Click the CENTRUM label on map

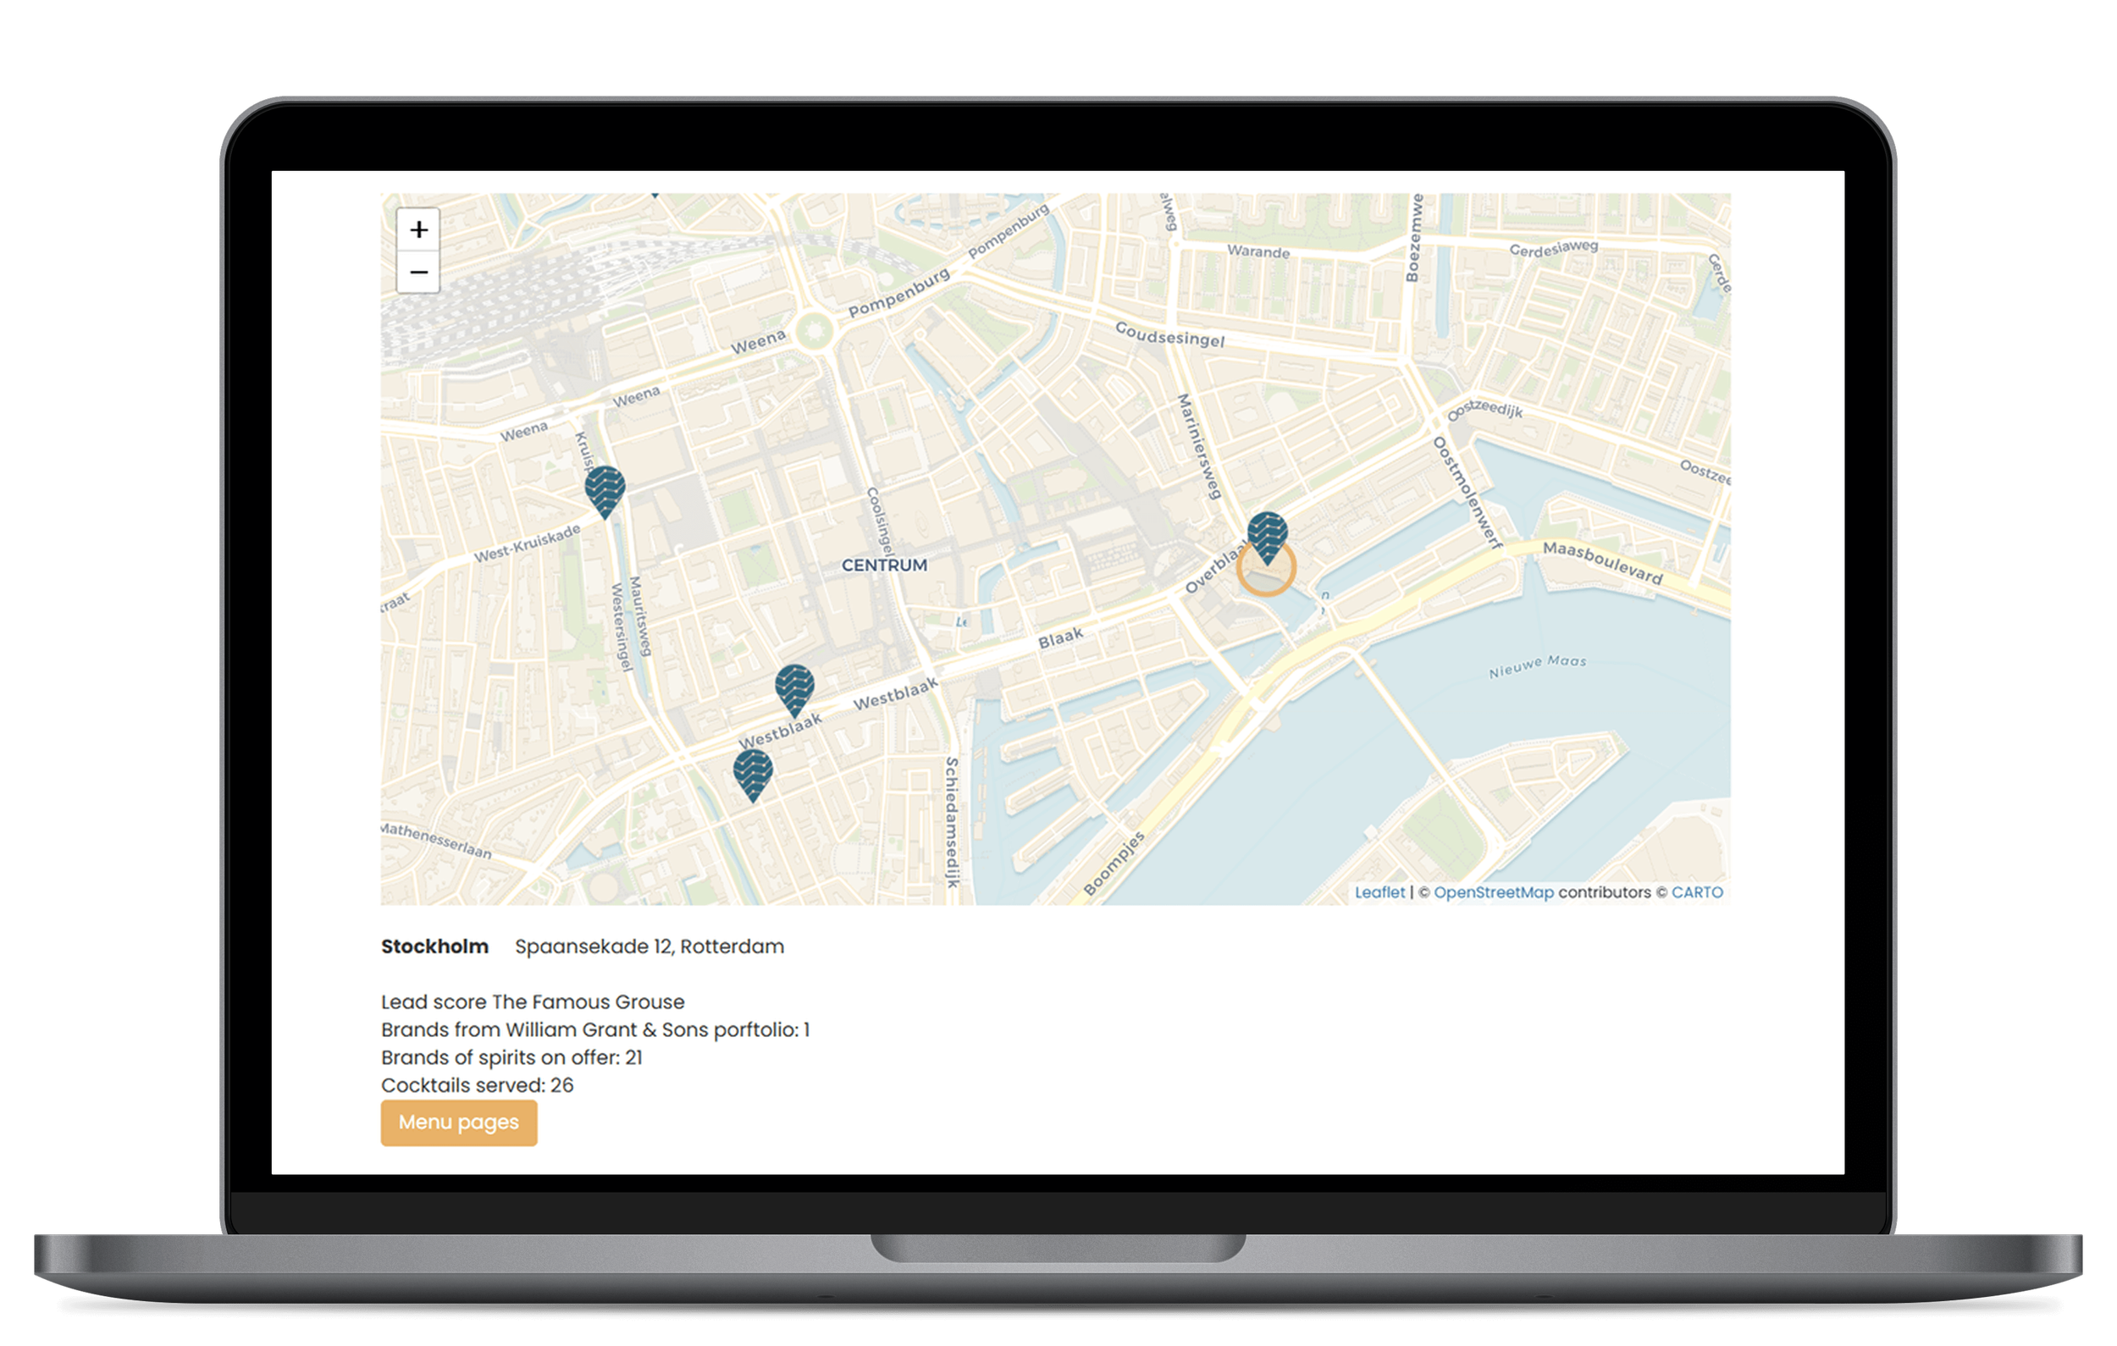click(884, 565)
